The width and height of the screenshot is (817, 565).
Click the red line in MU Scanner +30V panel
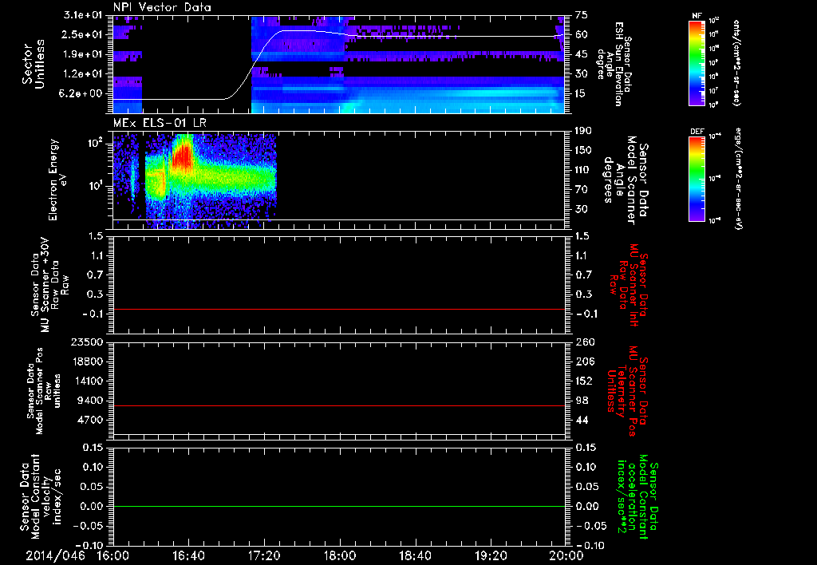point(339,309)
